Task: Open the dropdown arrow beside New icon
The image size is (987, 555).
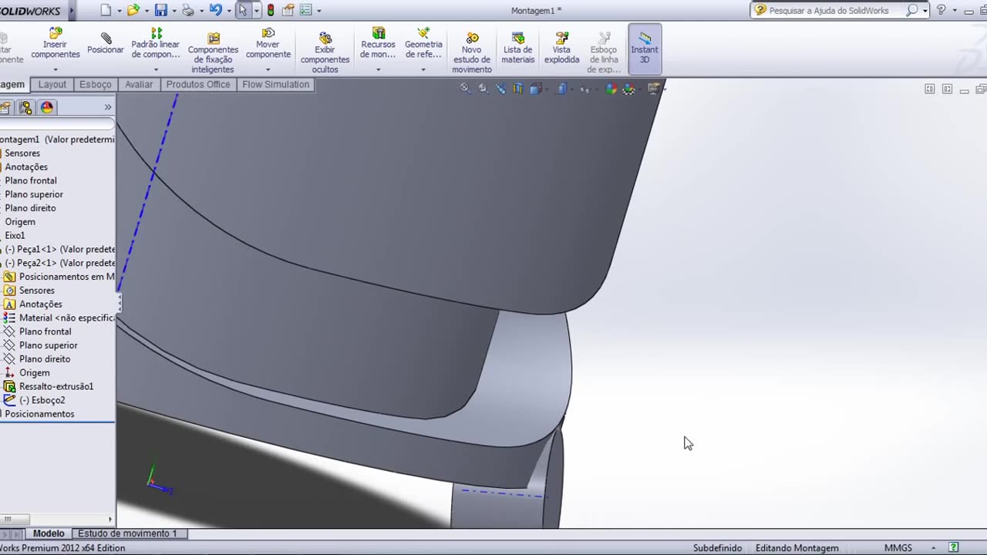Action: 120,11
